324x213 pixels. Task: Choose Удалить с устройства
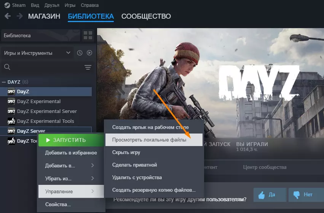[154, 178]
